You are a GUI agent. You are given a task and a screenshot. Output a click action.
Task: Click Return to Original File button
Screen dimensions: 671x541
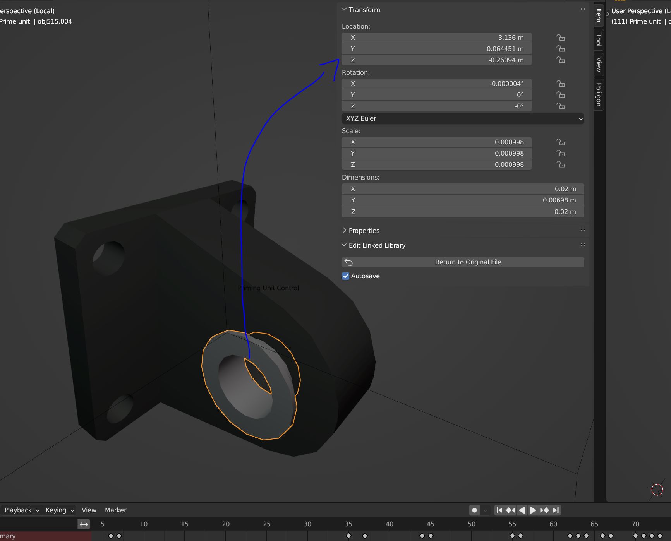pos(463,262)
